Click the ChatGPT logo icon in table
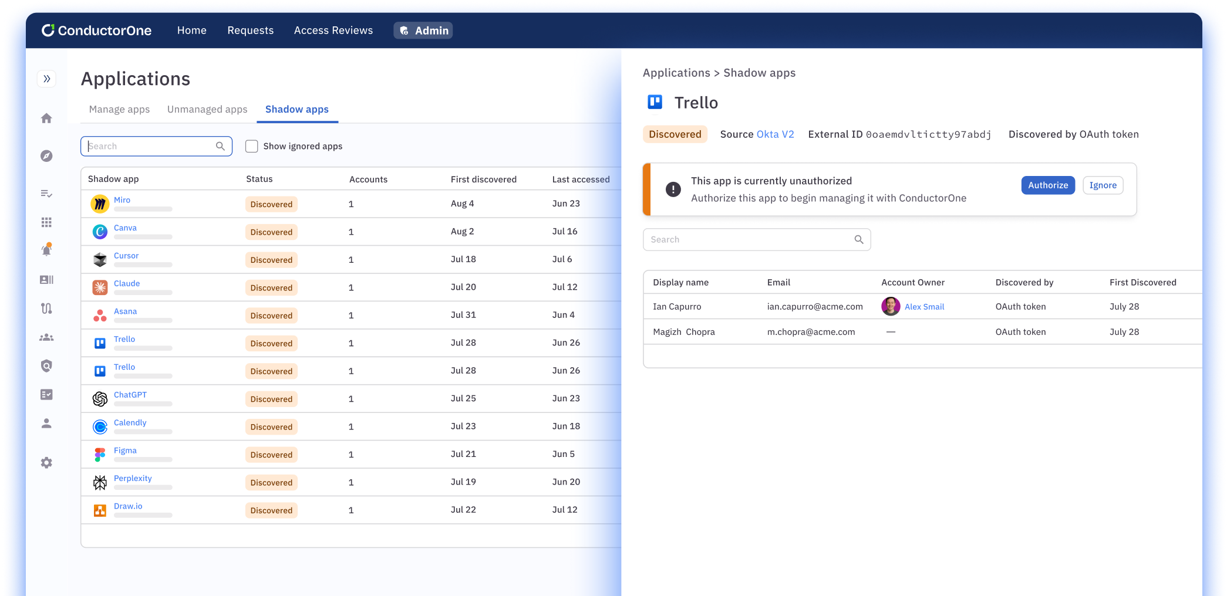The image size is (1227, 596). tap(100, 399)
